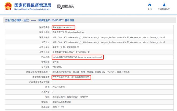The width and height of the screenshot is (177, 111).
Task: Click the 结构及组成 description value
Action: click(x=91, y=72)
